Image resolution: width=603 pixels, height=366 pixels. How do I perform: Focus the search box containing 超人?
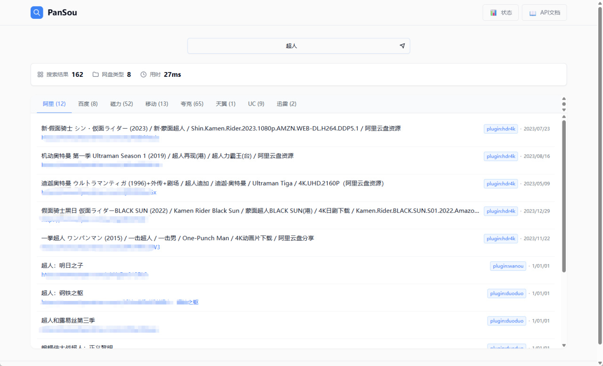click(299, 46)
